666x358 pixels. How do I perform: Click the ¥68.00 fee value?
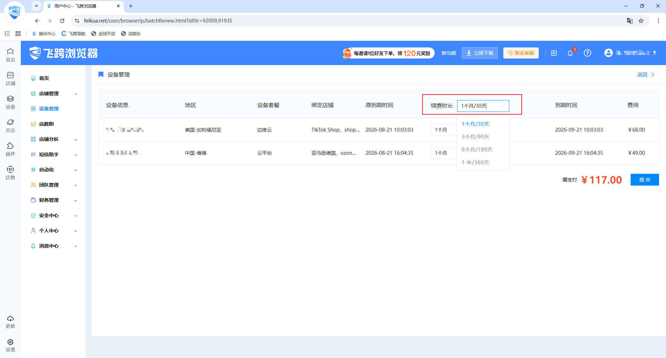637,130
